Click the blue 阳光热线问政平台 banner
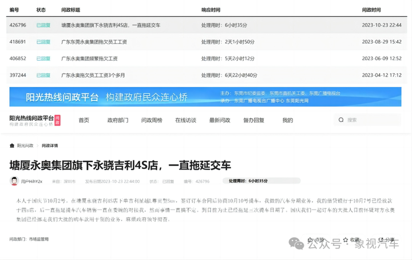Viewport: 412px width, 260px height. coord(205,97)
